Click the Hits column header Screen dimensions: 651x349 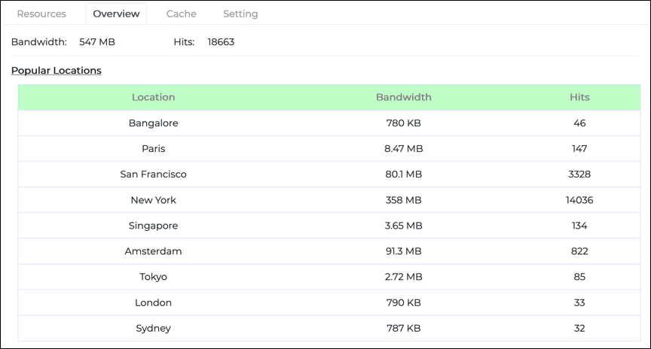[579, 97]
